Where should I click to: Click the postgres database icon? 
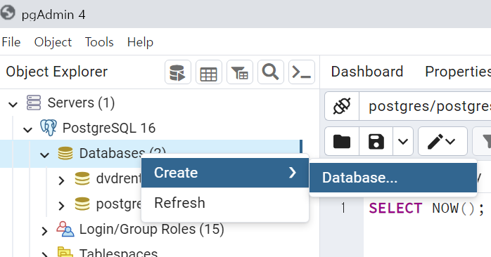[x=82, y=204]
